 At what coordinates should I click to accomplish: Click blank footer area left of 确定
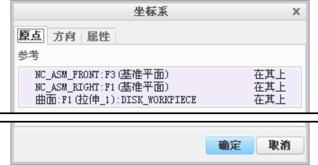pyautogui.click(x=107, y=145)
